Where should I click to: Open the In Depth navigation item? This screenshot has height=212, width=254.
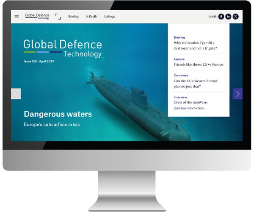(x=91, y=17)
